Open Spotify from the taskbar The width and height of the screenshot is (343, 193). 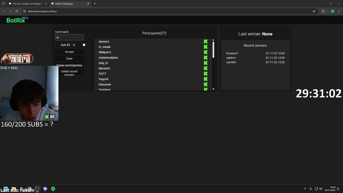[x=53, y=189]
